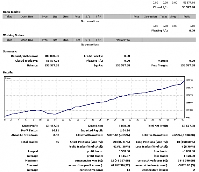This screenshot has height=172, width=199.
Task: Click the 119600 label on the chart axis
Action: (189, 103)
